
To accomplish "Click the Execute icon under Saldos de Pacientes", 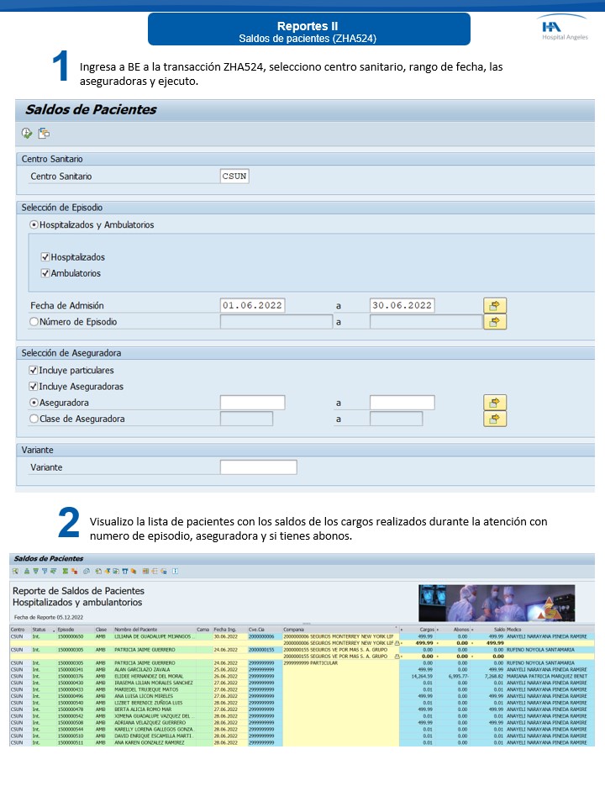I will 27,133.
